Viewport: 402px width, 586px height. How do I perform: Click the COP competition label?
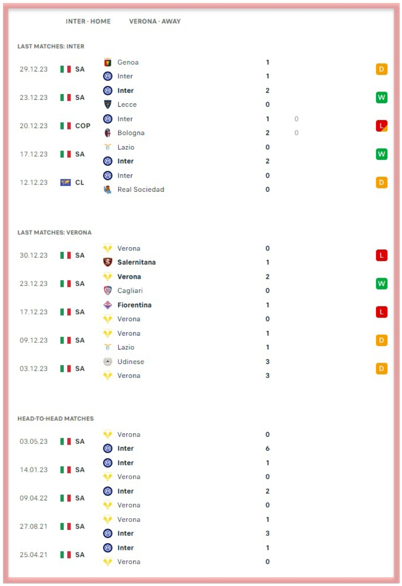[83, 126]
